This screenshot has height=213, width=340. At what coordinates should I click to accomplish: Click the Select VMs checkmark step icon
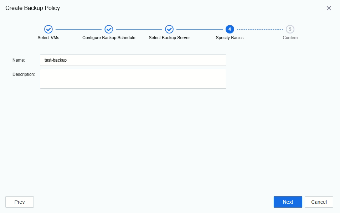[x=48, y=29]
